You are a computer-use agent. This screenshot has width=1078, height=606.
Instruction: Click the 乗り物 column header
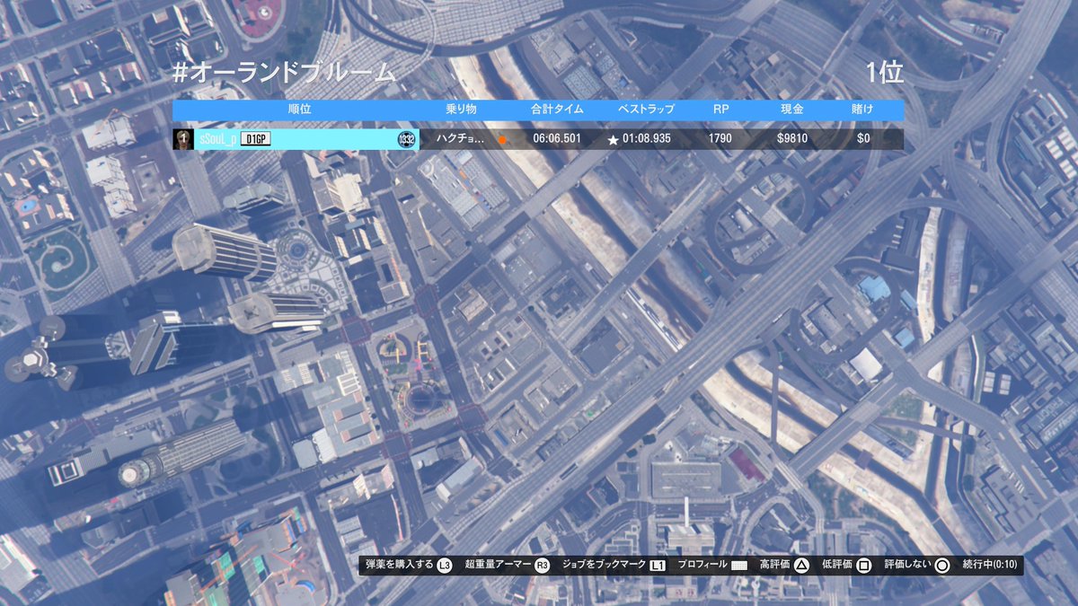(462, 110)
